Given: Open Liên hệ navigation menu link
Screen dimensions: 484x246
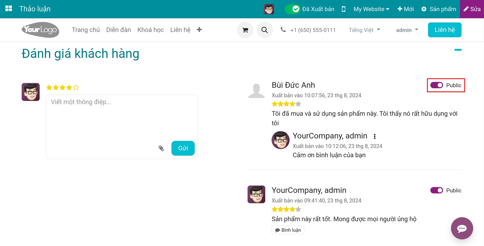Looking at the screenshot, I should [180, 30].
